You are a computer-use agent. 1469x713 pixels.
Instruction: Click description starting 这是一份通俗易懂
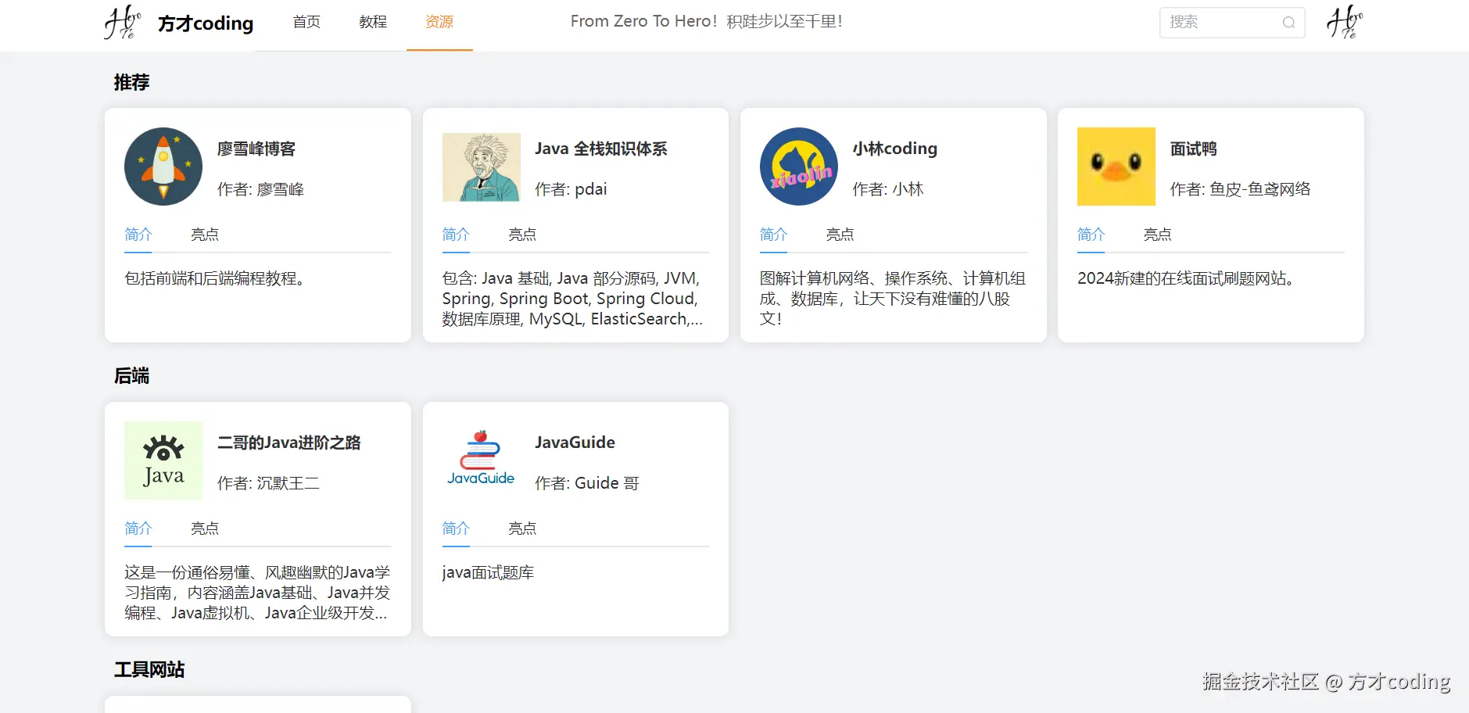pyautogui.click(x=257, y=593)
